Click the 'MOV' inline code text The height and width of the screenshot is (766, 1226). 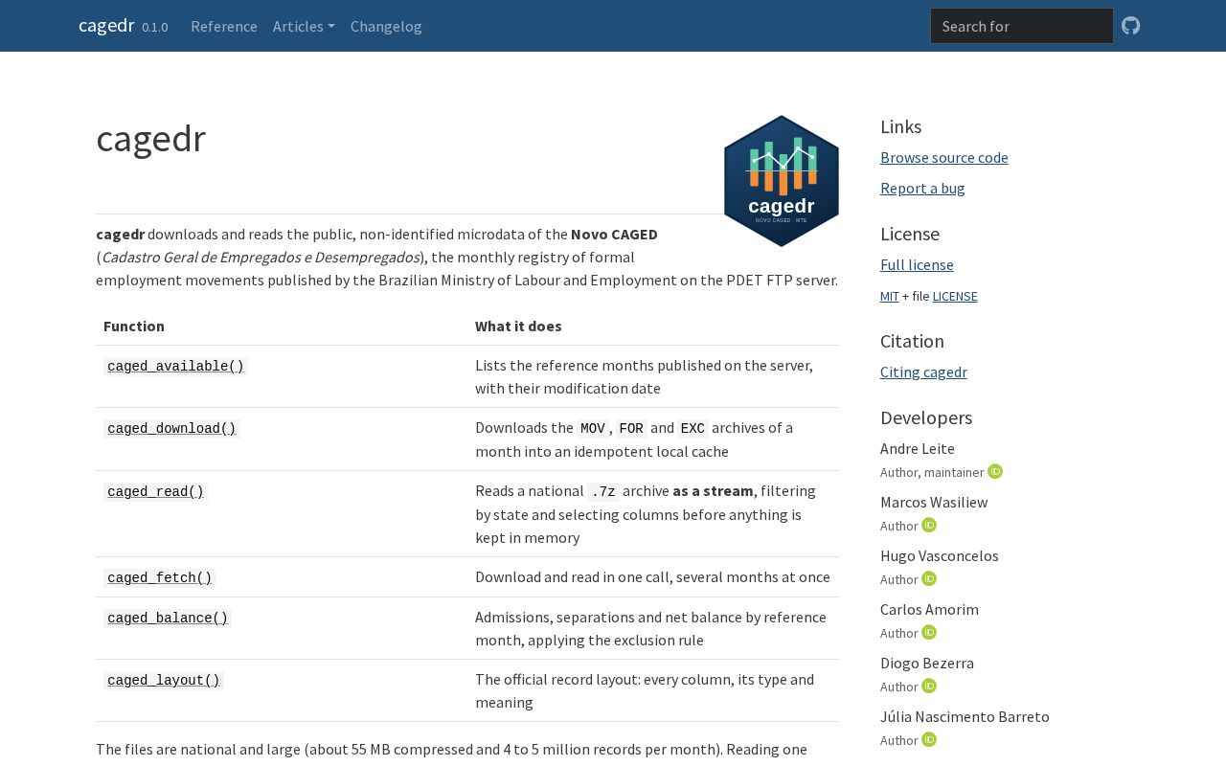[x=593, y=428]
